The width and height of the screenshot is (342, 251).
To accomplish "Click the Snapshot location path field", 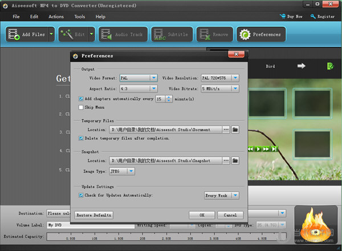I will click(165, 161).
